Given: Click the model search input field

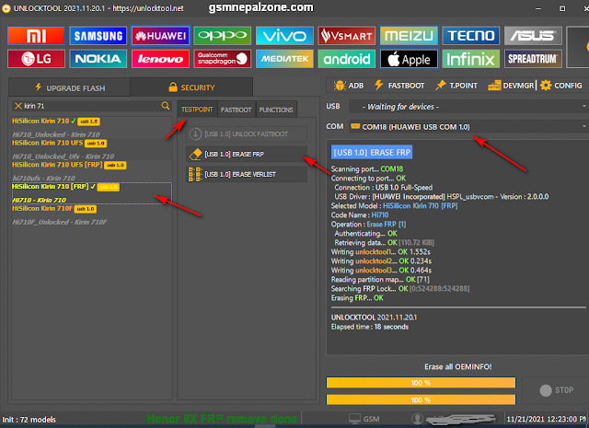Looking at the screenshot, I should tap(92, 106).
